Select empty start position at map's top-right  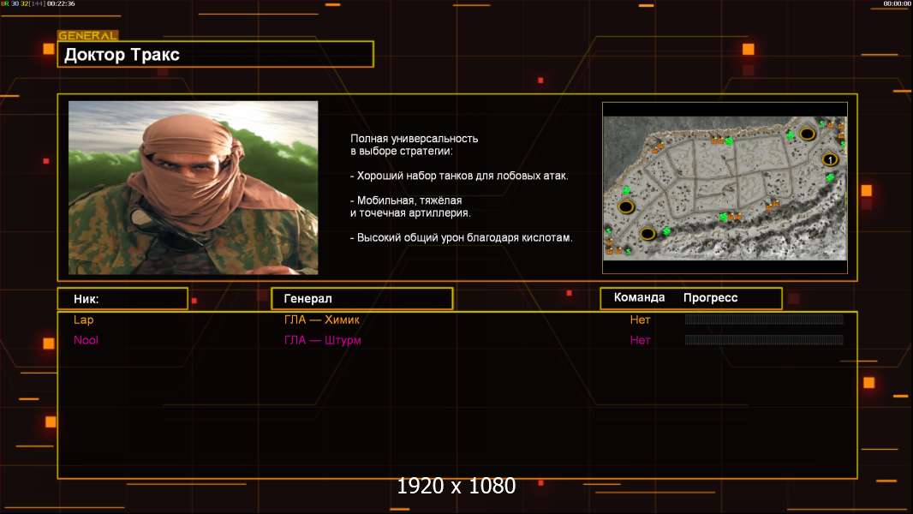pos(807,134)
